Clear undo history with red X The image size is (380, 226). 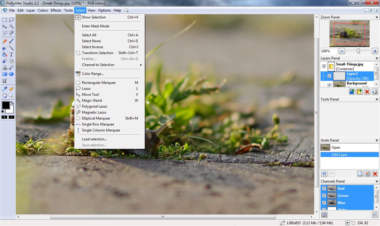coord(375,174)
